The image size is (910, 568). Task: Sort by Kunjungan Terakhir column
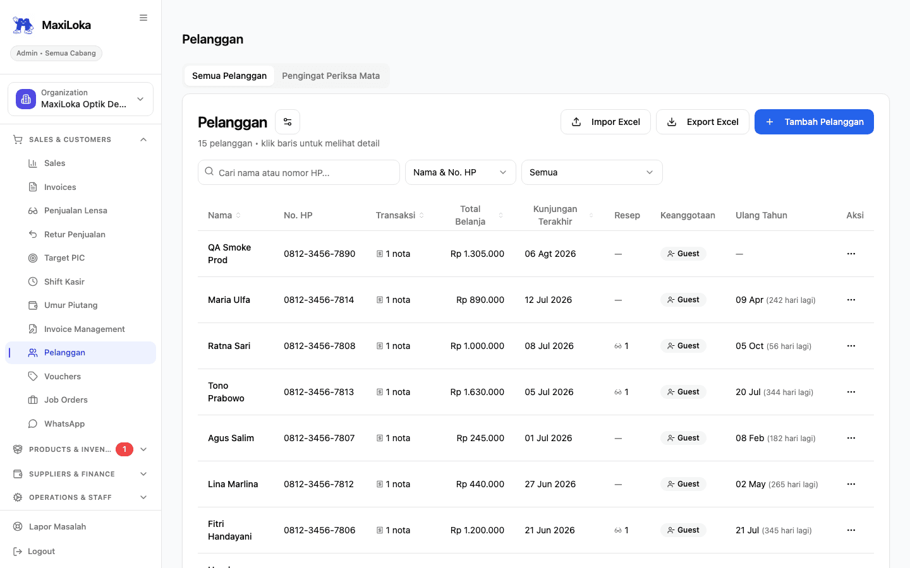pos(561,215)
